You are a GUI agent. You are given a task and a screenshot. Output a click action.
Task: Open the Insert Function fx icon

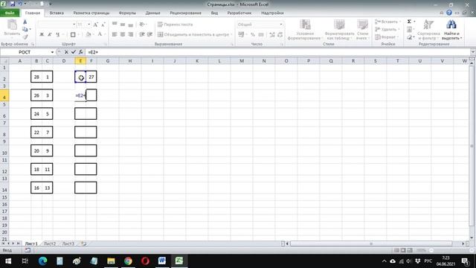pos(81,52)
